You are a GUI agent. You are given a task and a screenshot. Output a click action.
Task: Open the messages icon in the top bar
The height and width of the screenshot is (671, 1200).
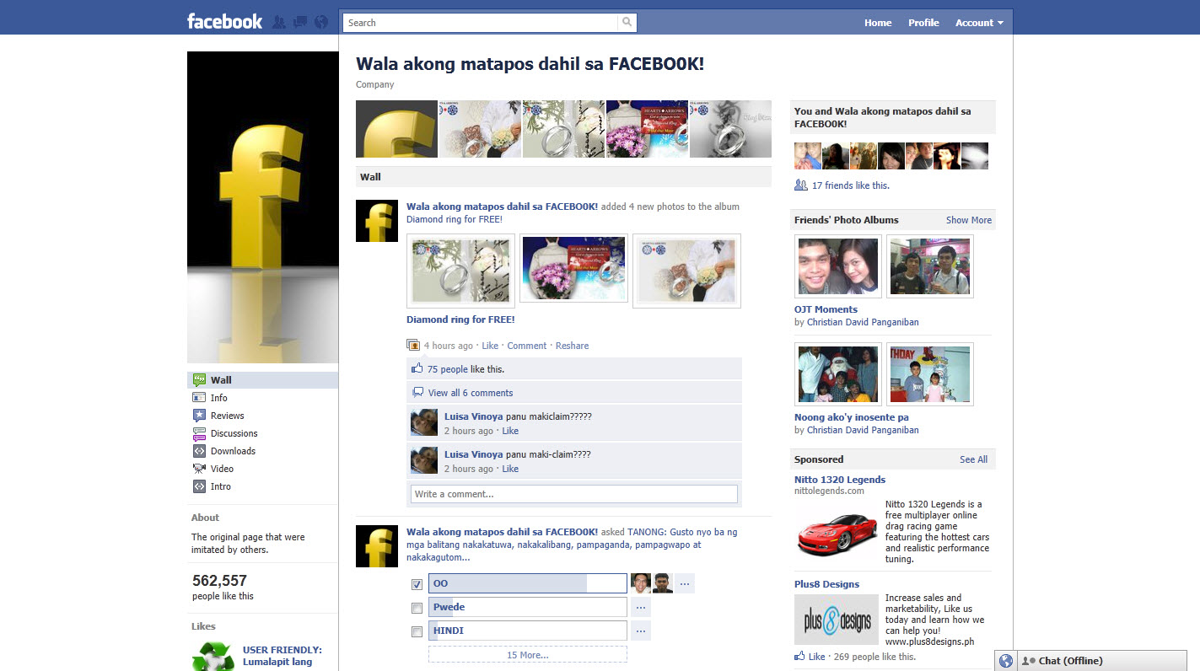coord(300,23)
